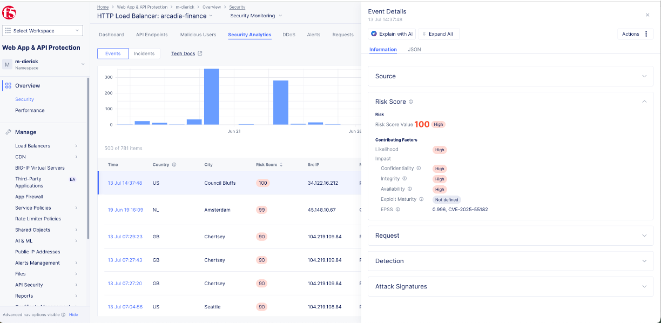This screenshot has height=323, width=661.
Task: Open Public IP Addresses
Action: (x=38, y=252)
